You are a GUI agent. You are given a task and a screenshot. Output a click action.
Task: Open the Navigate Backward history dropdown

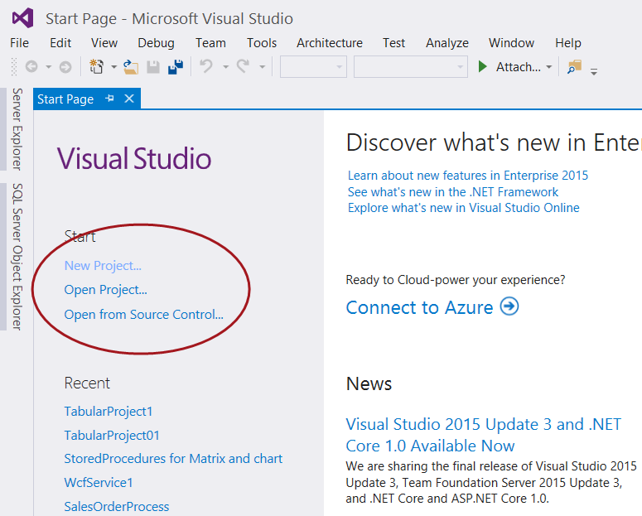point(48,67)
